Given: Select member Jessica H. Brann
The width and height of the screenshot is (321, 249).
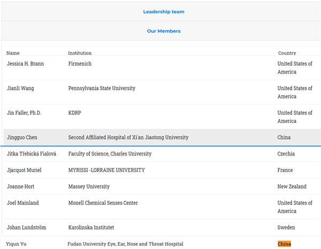Looking at the screenshot, I should pos(25,64).
